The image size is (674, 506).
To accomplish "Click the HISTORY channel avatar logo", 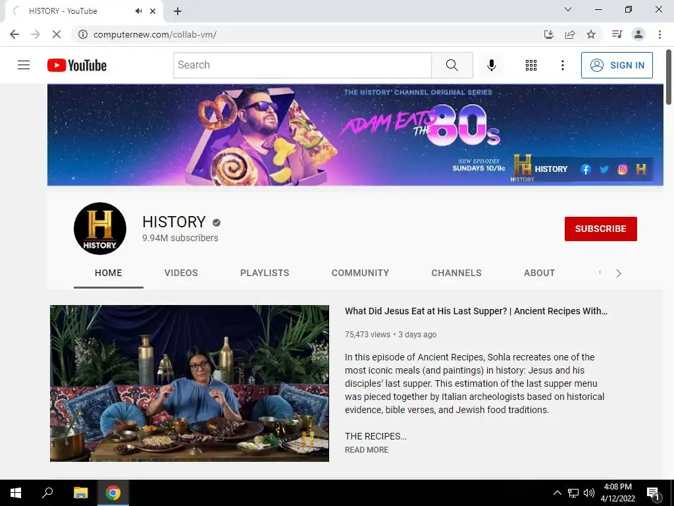I will [x=100, y=229].
